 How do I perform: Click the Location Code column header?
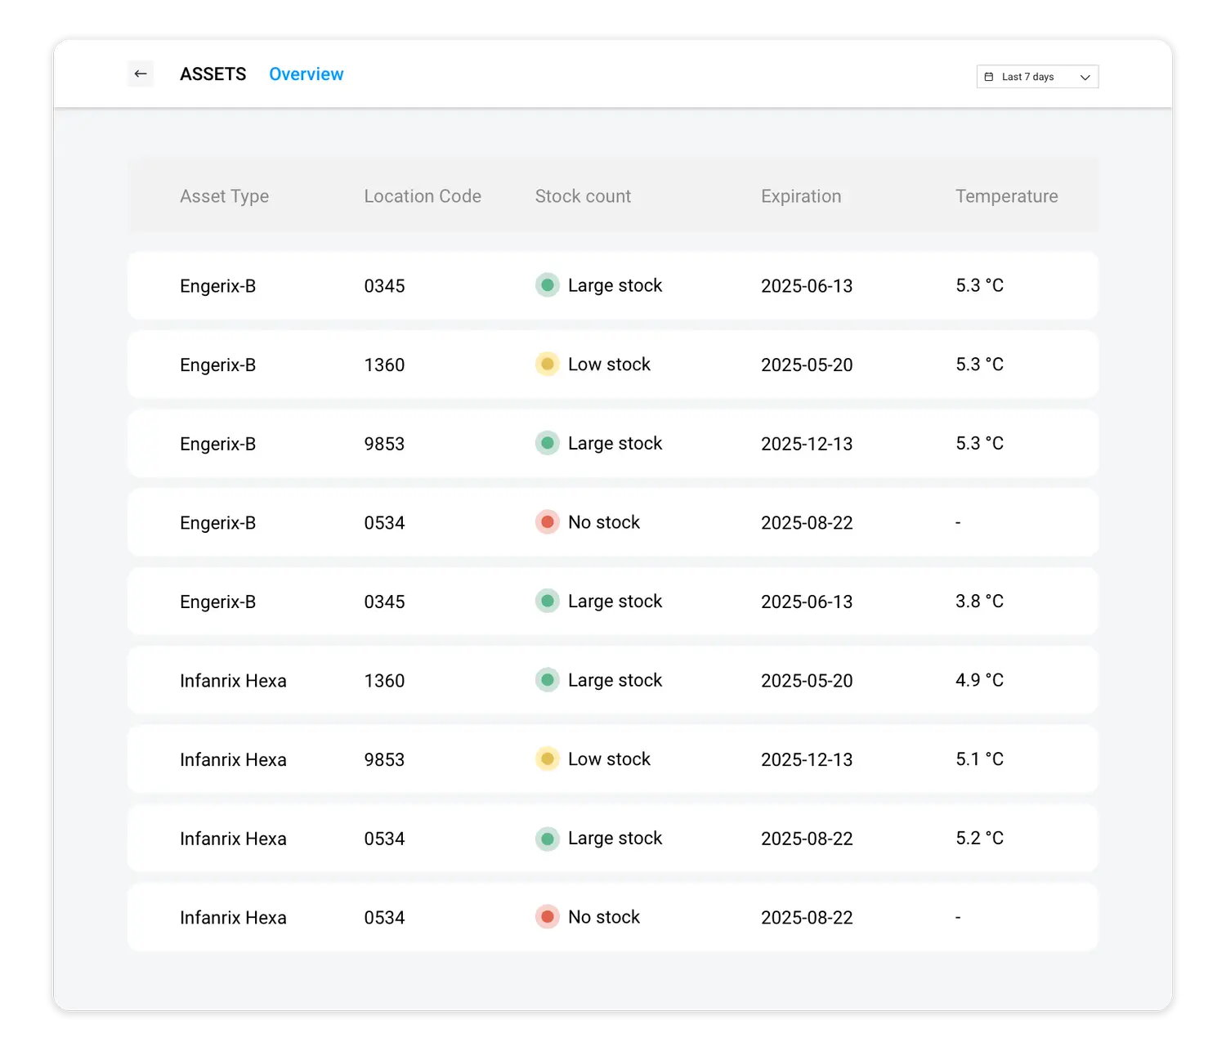(423, 196)
